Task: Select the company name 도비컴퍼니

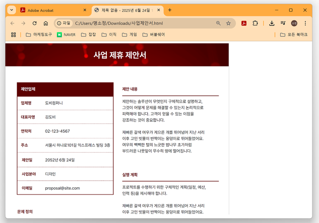Action: point(54,103)
